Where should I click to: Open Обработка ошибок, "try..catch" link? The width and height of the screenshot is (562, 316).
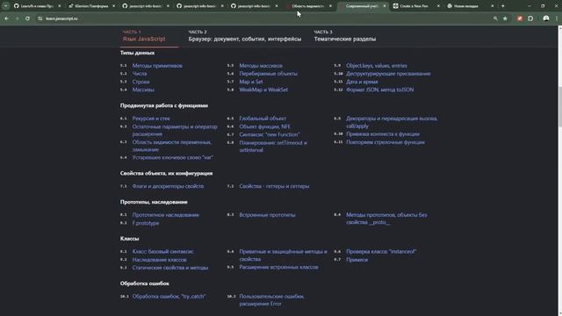click(x=169, y=297)
